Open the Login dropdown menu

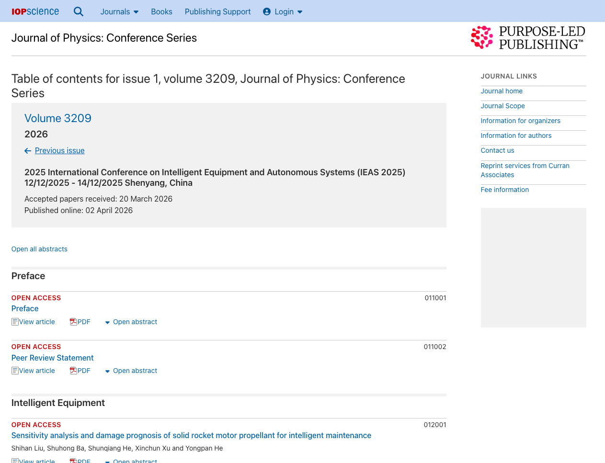(x=283, y=11)
